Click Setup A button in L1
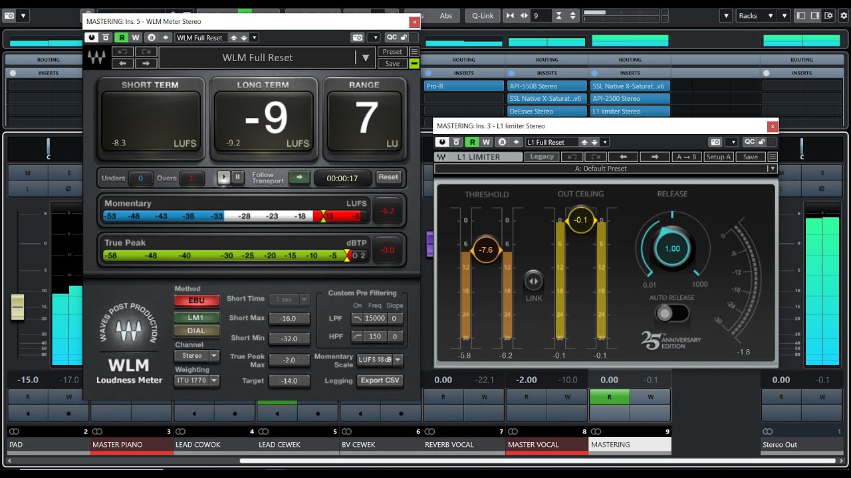Viewport: 851px width, 478px height. pyautogui.click(x=719, y=157)
